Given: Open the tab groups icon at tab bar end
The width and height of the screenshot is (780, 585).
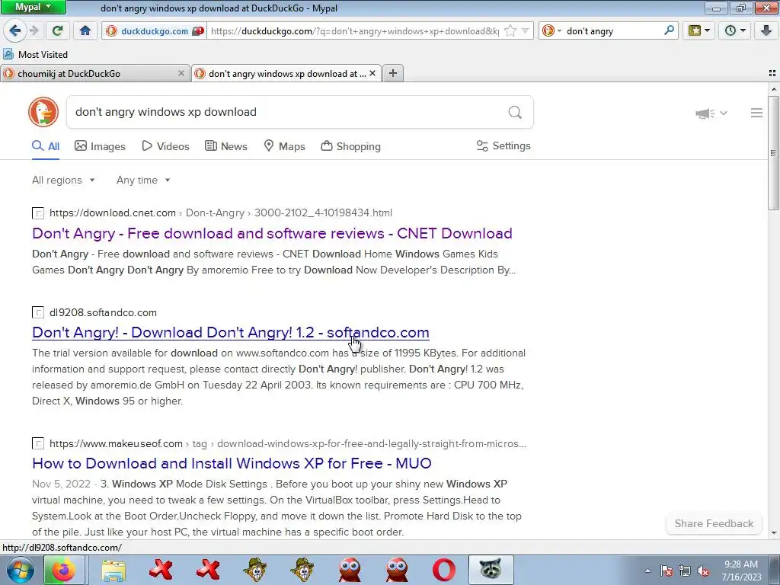Looking at the screenshot, I should pyautogui.click(x=772, y=74).
